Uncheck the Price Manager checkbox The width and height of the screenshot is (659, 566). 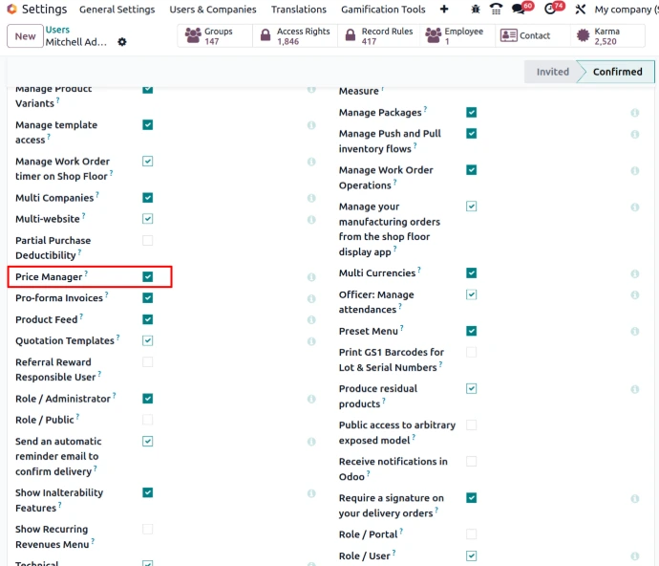coord(148,277)
